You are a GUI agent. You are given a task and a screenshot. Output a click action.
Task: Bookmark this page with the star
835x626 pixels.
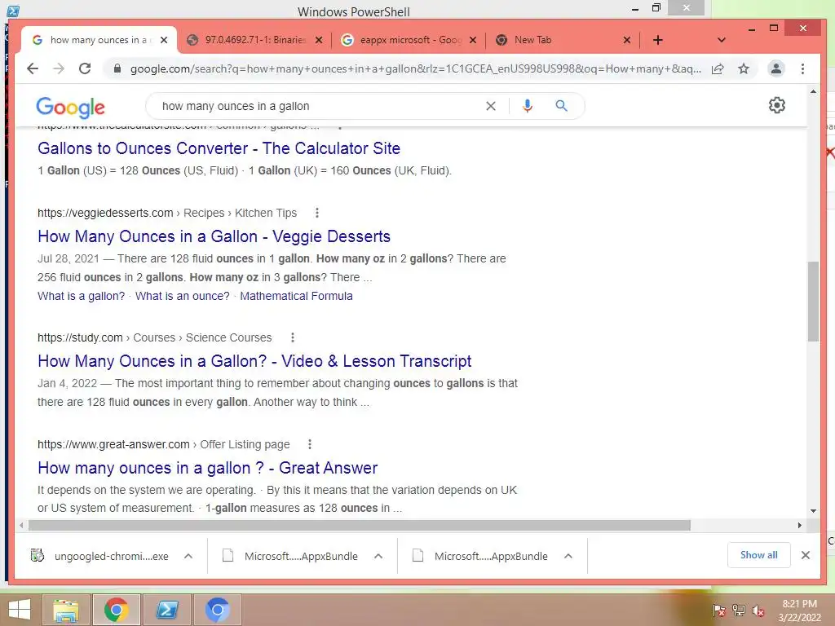pos(744,68)
